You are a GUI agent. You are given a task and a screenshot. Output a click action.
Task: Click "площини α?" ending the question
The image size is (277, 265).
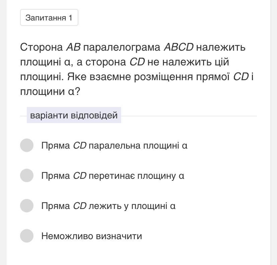pos(50,92)
